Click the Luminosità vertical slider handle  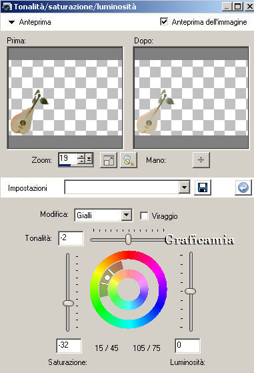pyautogui.click(x=190, y=291)
